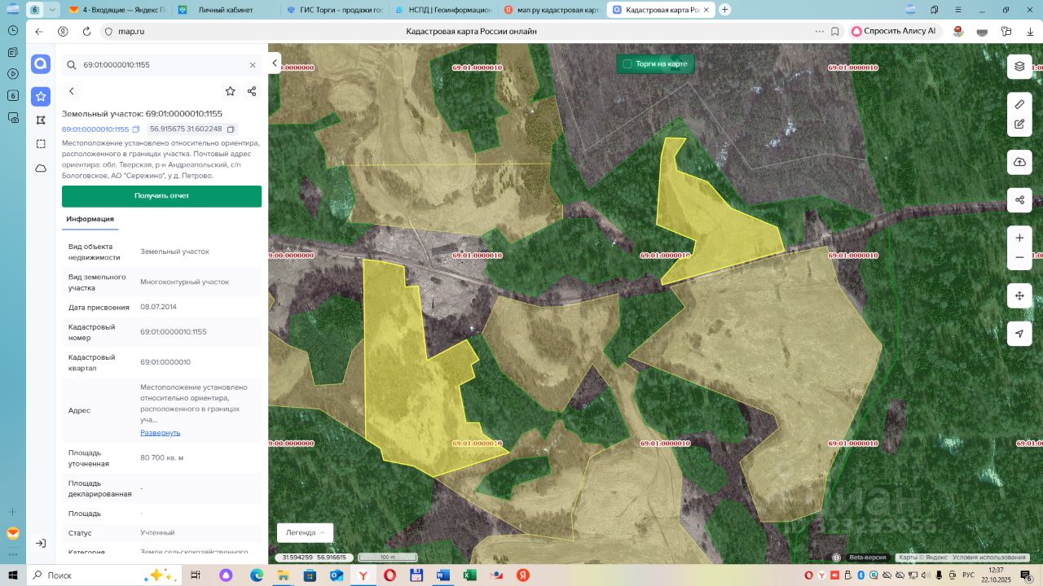
Task: Click the geolocation arrow icon
Action: tap(1019, 334)
